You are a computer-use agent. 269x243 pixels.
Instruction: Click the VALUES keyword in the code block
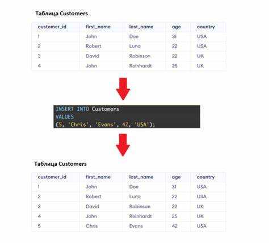[x=65, y=117]
